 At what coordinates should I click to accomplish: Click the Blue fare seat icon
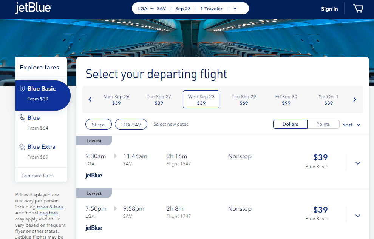click(22, 118)
